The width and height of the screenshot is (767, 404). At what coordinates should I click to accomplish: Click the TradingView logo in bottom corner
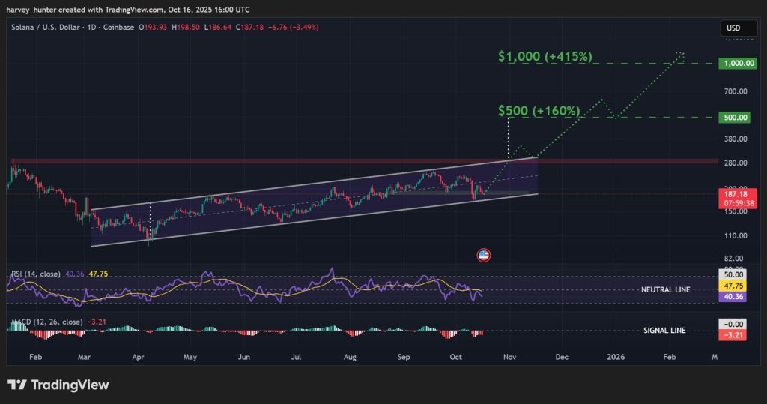[x=58, y=385]
